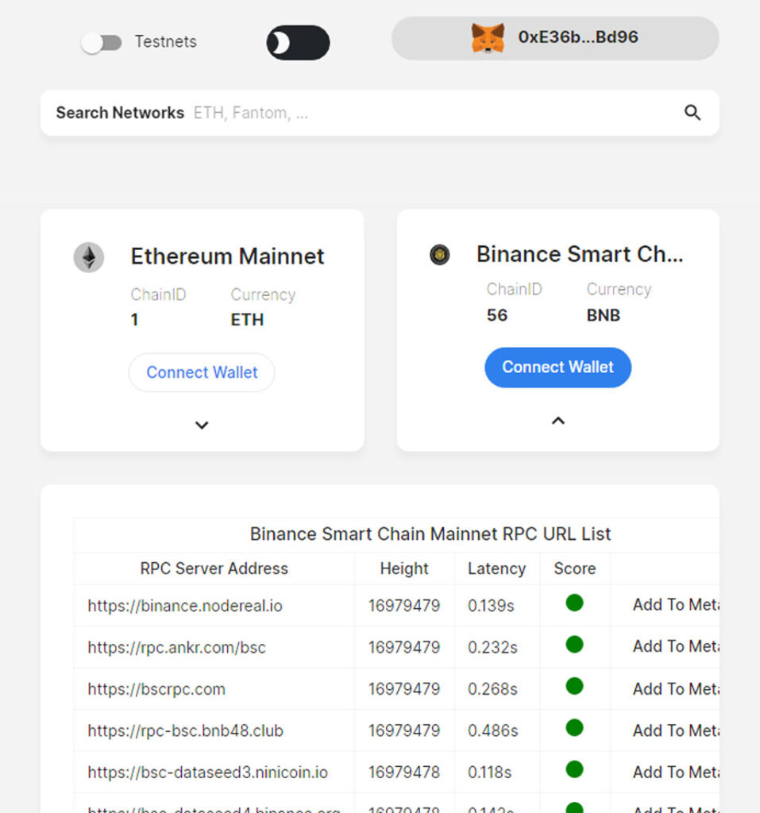Connect wallet to Ethereum Mainnet

pos(202,372)
